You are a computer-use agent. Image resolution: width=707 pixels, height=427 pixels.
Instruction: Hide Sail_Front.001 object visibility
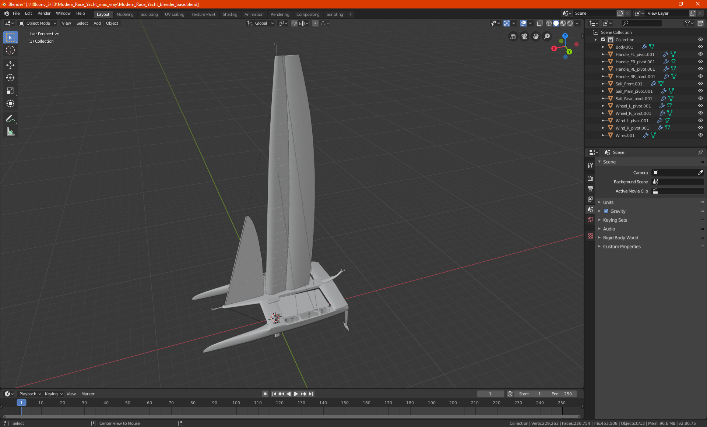pos(700,84)
